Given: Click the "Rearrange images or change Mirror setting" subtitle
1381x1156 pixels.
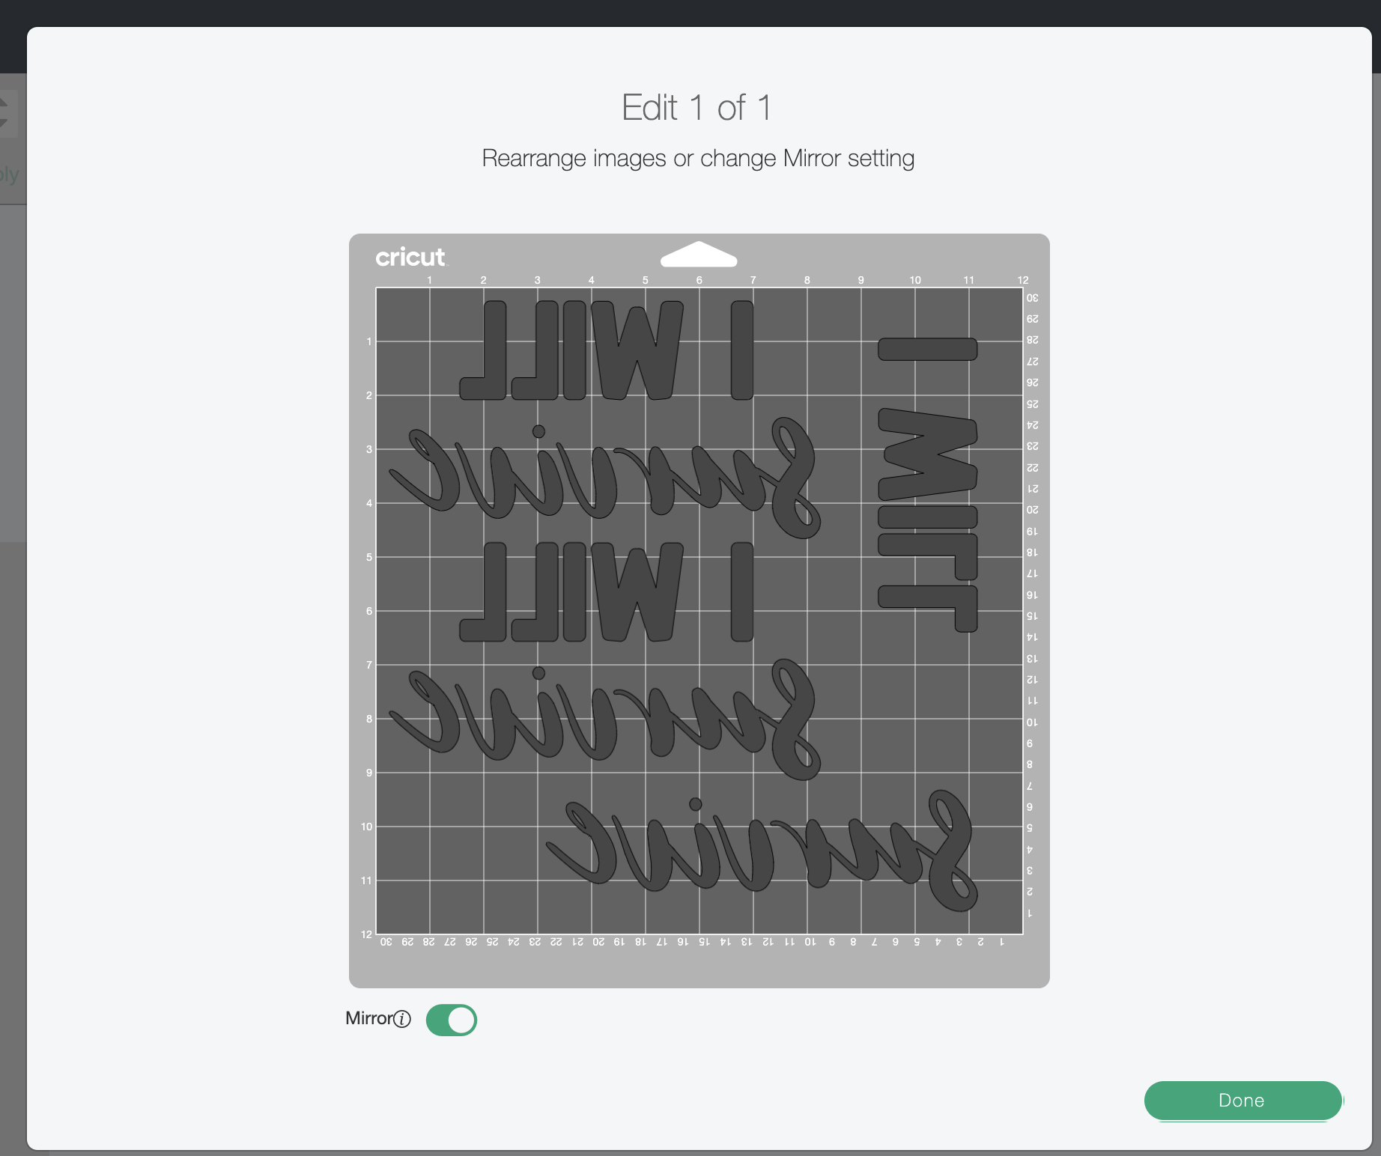Looking at the screenshot, I should [x=698, y=158].
